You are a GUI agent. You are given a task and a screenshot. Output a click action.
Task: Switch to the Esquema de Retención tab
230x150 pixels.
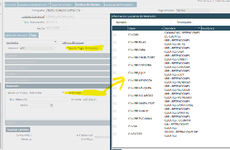pyautogui.click(x=34, y=5)
